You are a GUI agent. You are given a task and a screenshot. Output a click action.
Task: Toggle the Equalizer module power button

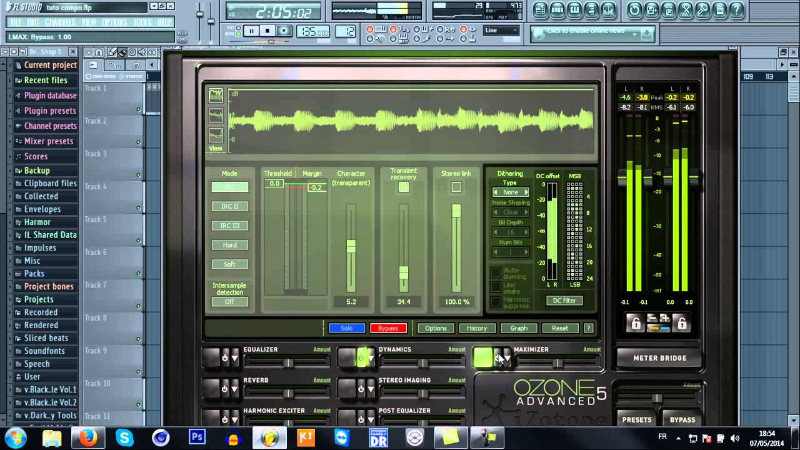point(225,357)
